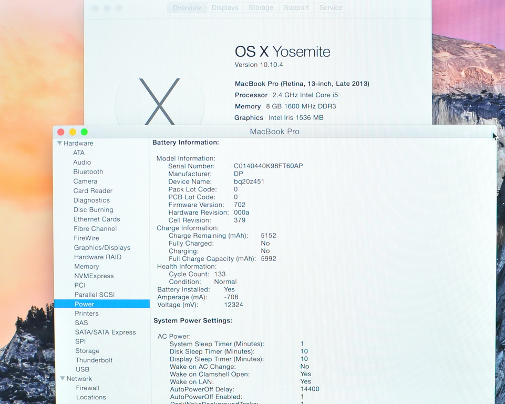Open Diagnostics in the sidebar
Viewport: 505px width, 404px height.
coord(91,200)
